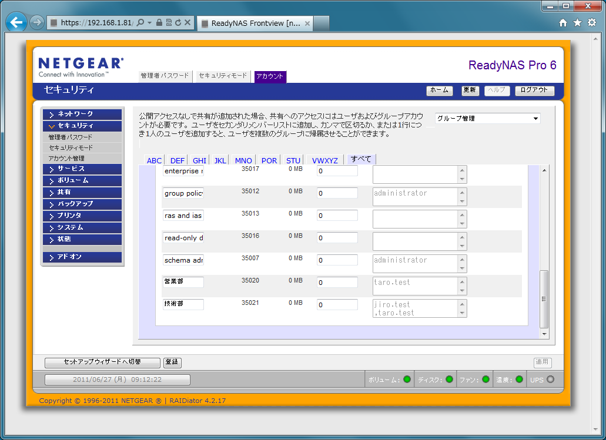Click the volume status LED indicator
Viewport: 606px width, 440px height.
click(407, 379)
